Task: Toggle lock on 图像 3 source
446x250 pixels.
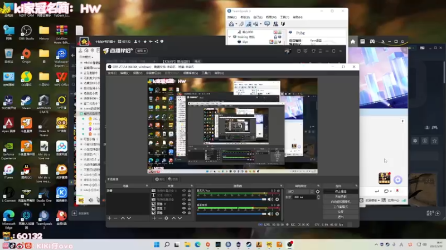Action: coord(189,204)
